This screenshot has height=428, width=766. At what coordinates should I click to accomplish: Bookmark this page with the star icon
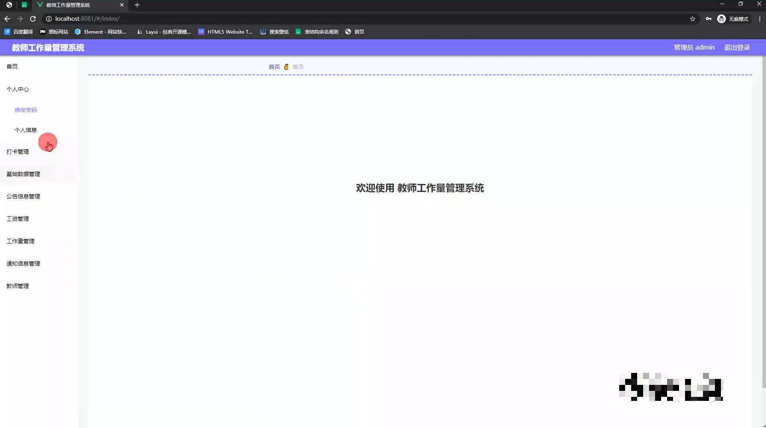coord(693,19)
